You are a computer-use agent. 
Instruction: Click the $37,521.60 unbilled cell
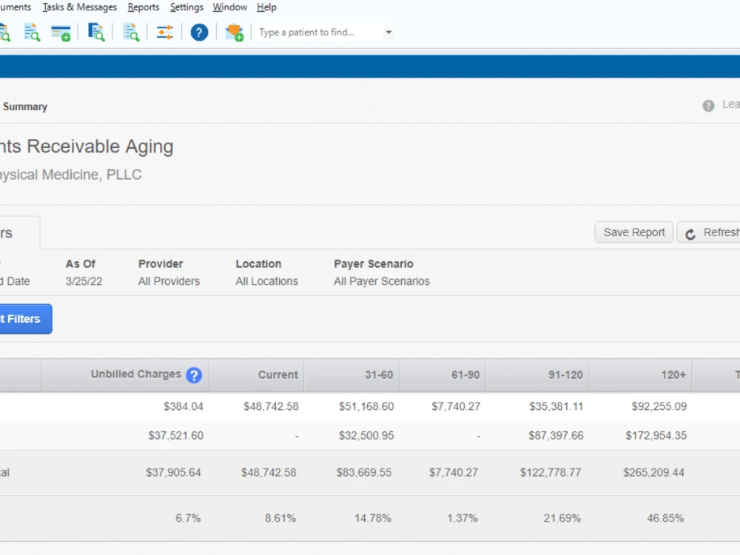pyautogui.click(x=175, y=436)
